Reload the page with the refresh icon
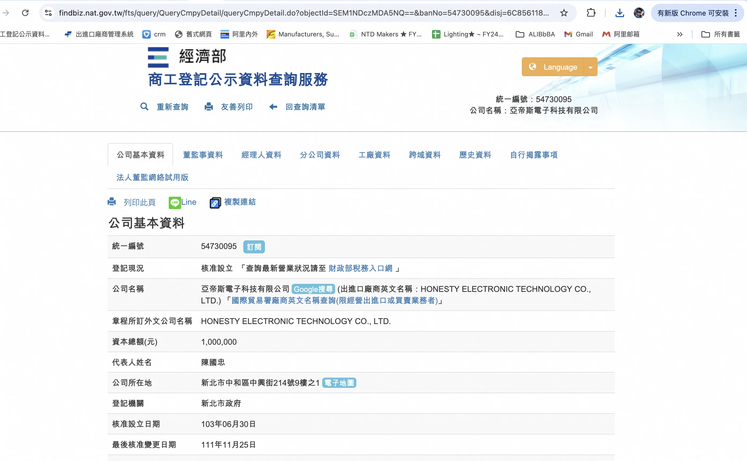The height and width of the screenshot is (461, 747). coord(25,13)
